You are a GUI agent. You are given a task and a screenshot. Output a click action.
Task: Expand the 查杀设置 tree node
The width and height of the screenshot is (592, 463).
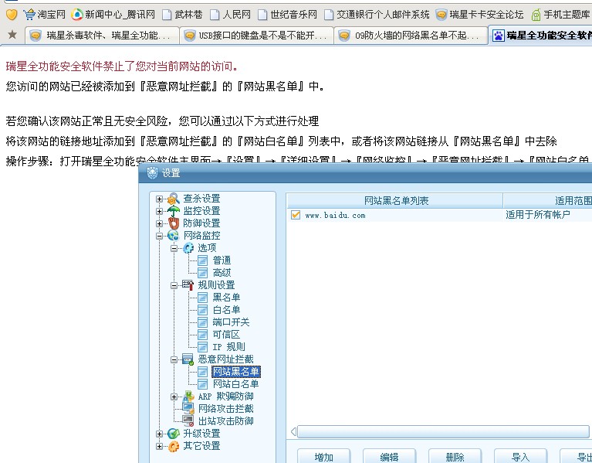159,199
